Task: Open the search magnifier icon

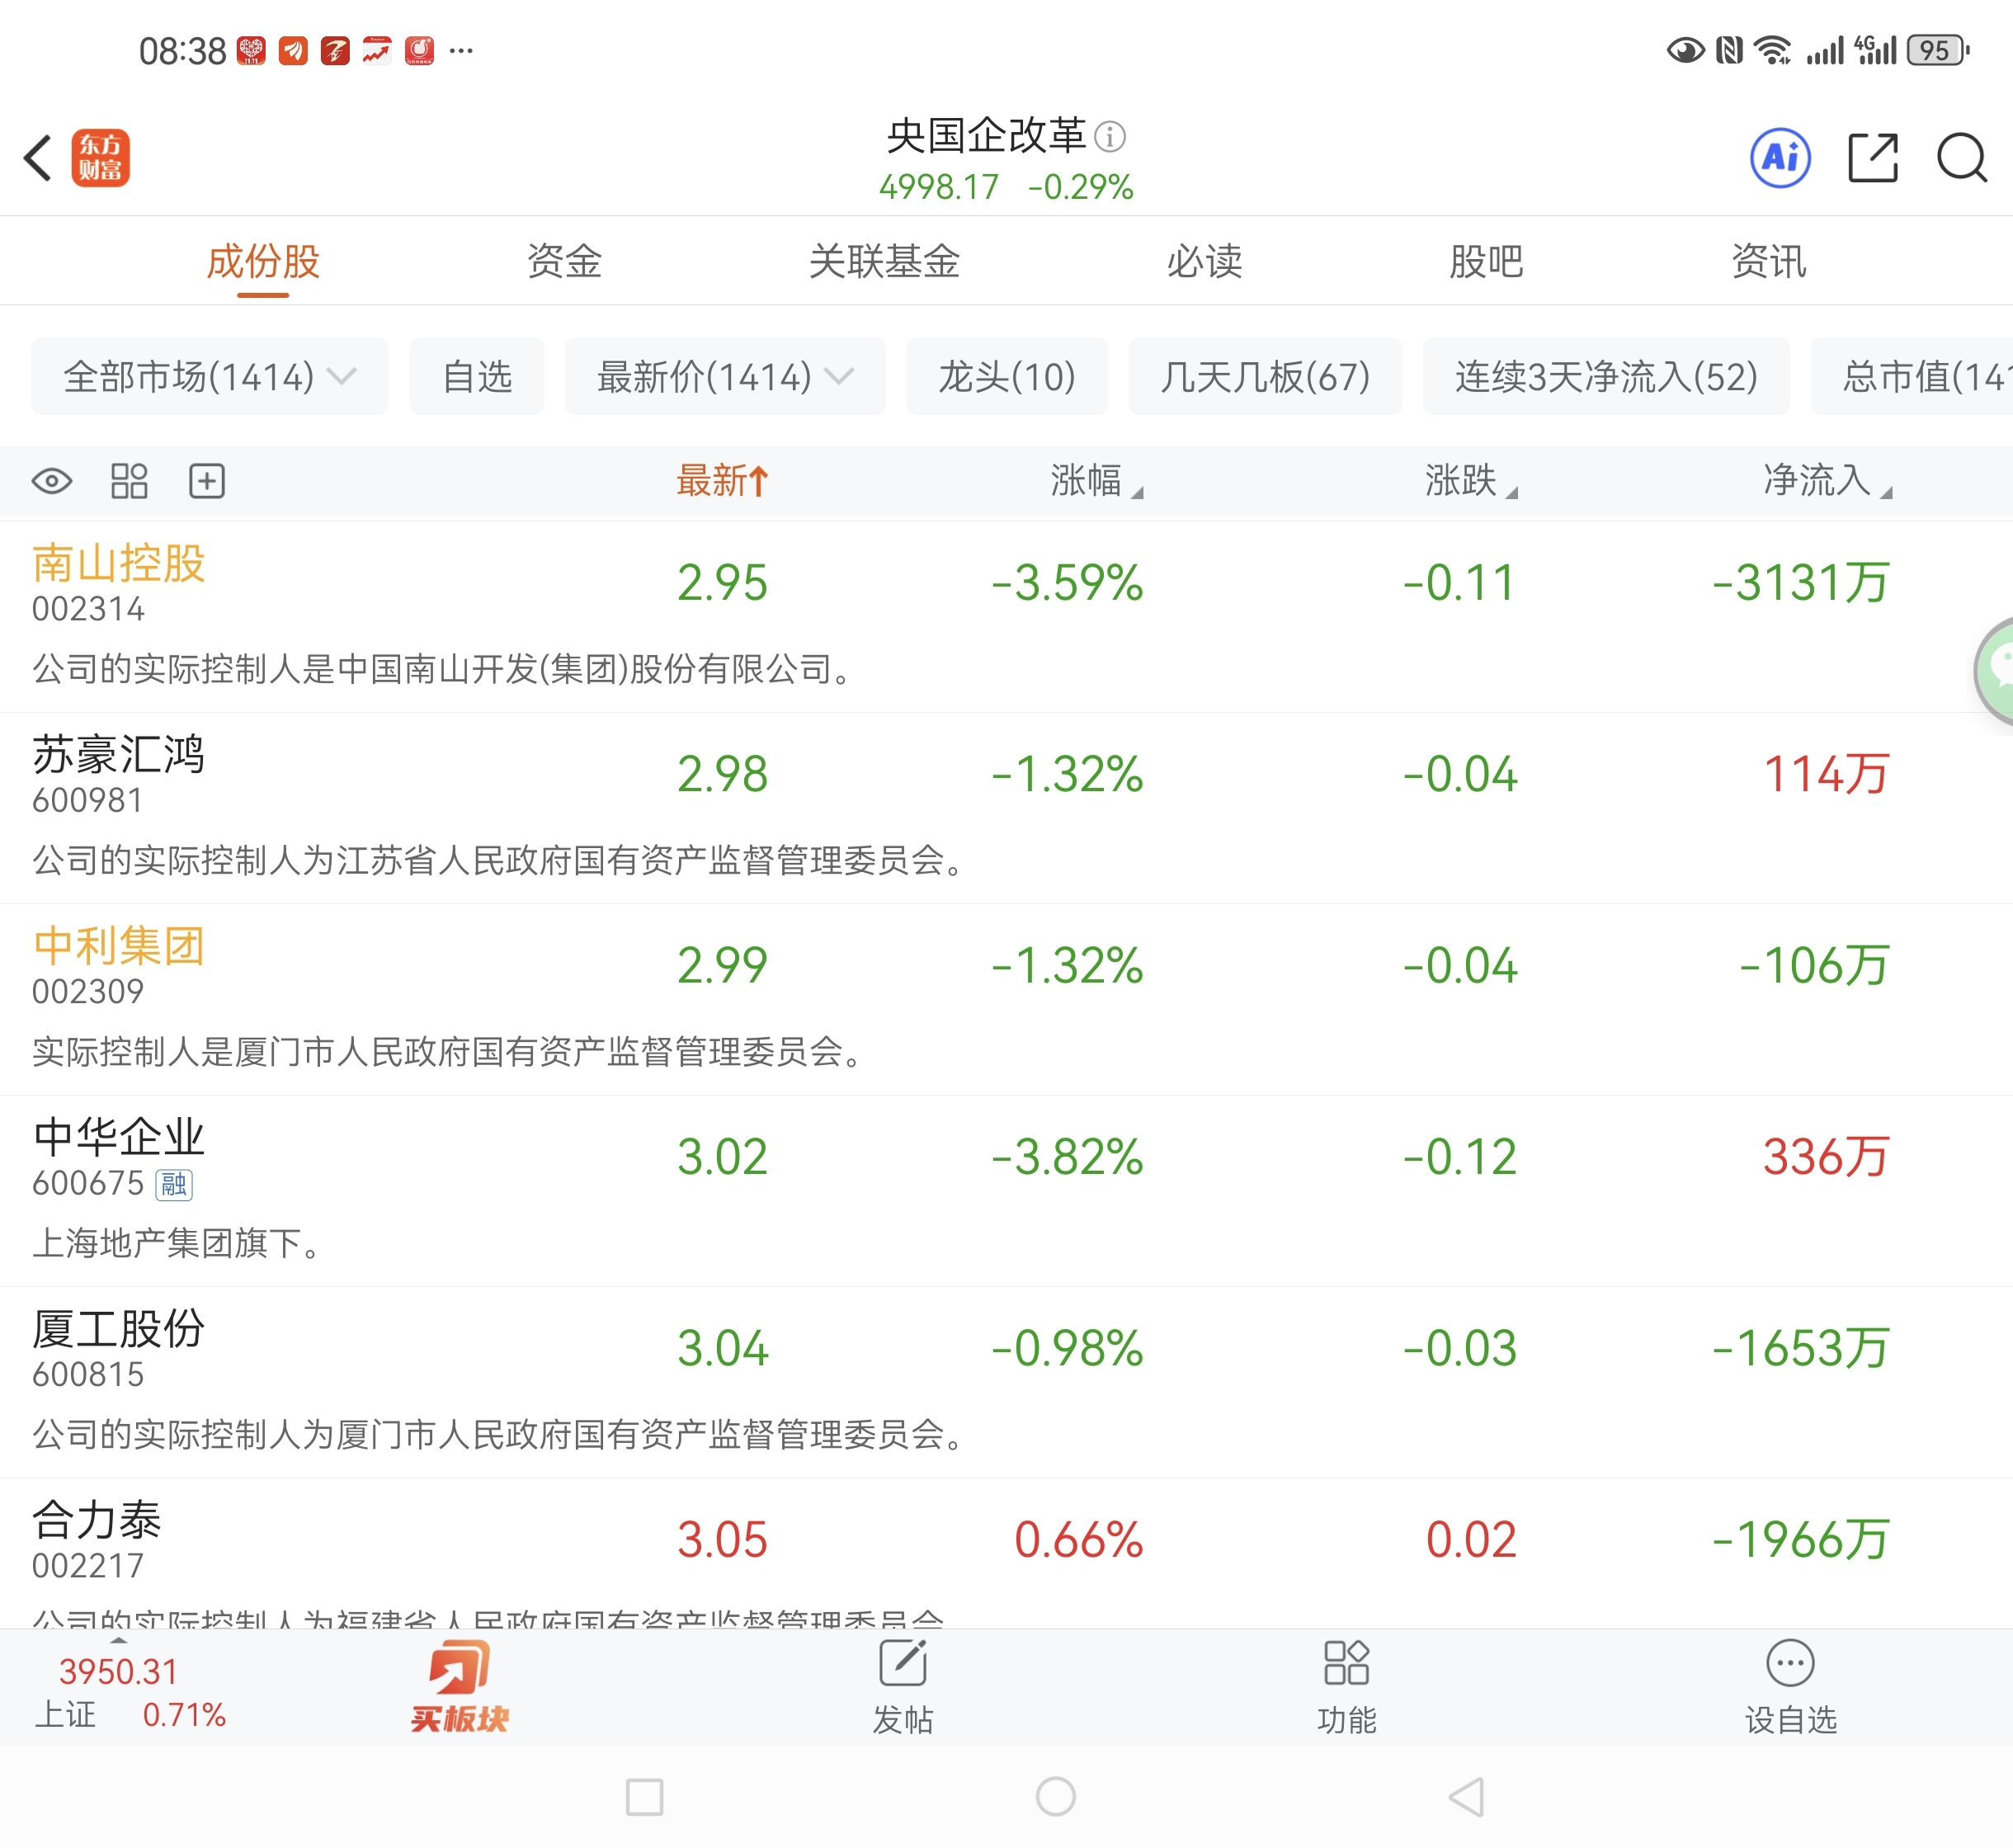Action: point(1961,158)
